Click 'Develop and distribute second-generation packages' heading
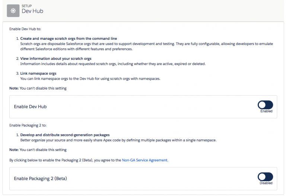The image size is (286, 196). (x=65, y=135)
